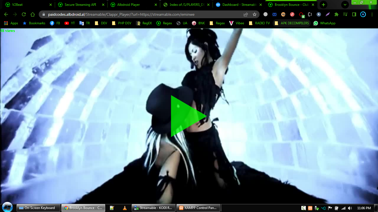Expand the tab search dropdown
The image size is (378, 212).
[345, 5]
